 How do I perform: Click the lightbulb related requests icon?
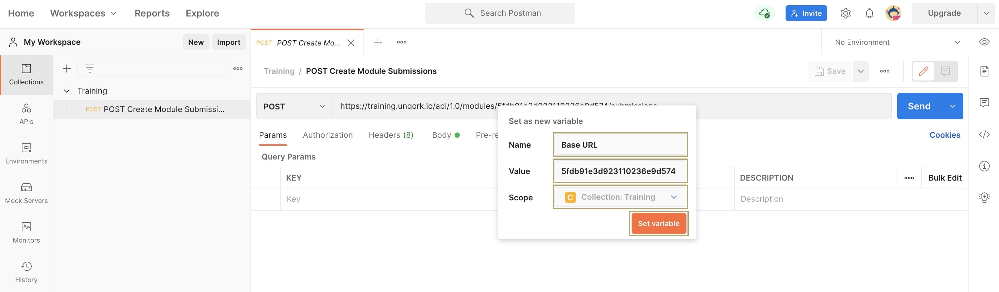coord(984,198)
